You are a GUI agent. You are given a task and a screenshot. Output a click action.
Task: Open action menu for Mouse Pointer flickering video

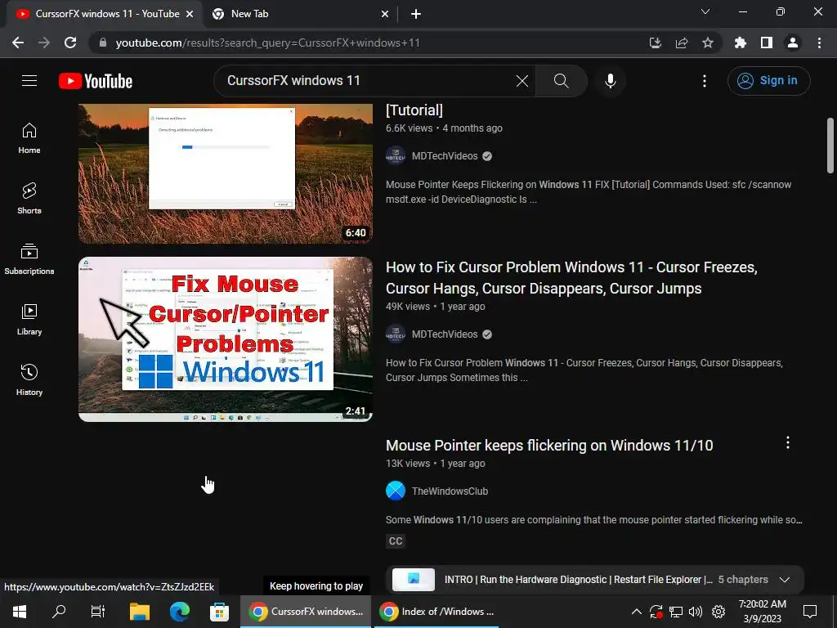pos(788,442)
